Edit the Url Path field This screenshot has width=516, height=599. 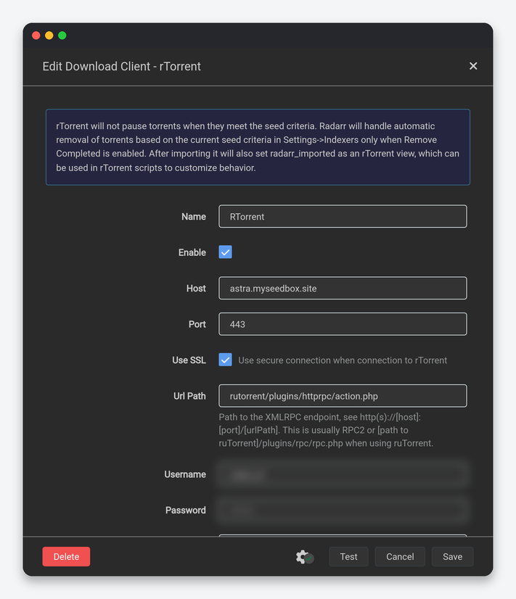(x=343, y=396)
